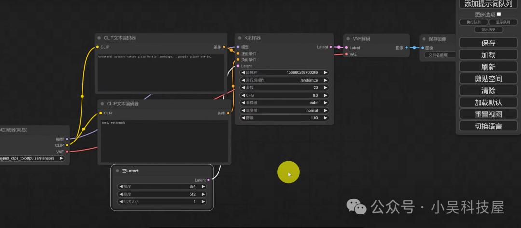The image size is (521, 228).
Task: Select previous 调度器 option with left arrow
Action: pos(243,111)
